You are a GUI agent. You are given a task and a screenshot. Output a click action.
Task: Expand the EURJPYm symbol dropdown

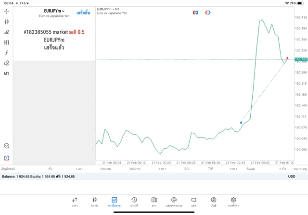pos(54,11)
